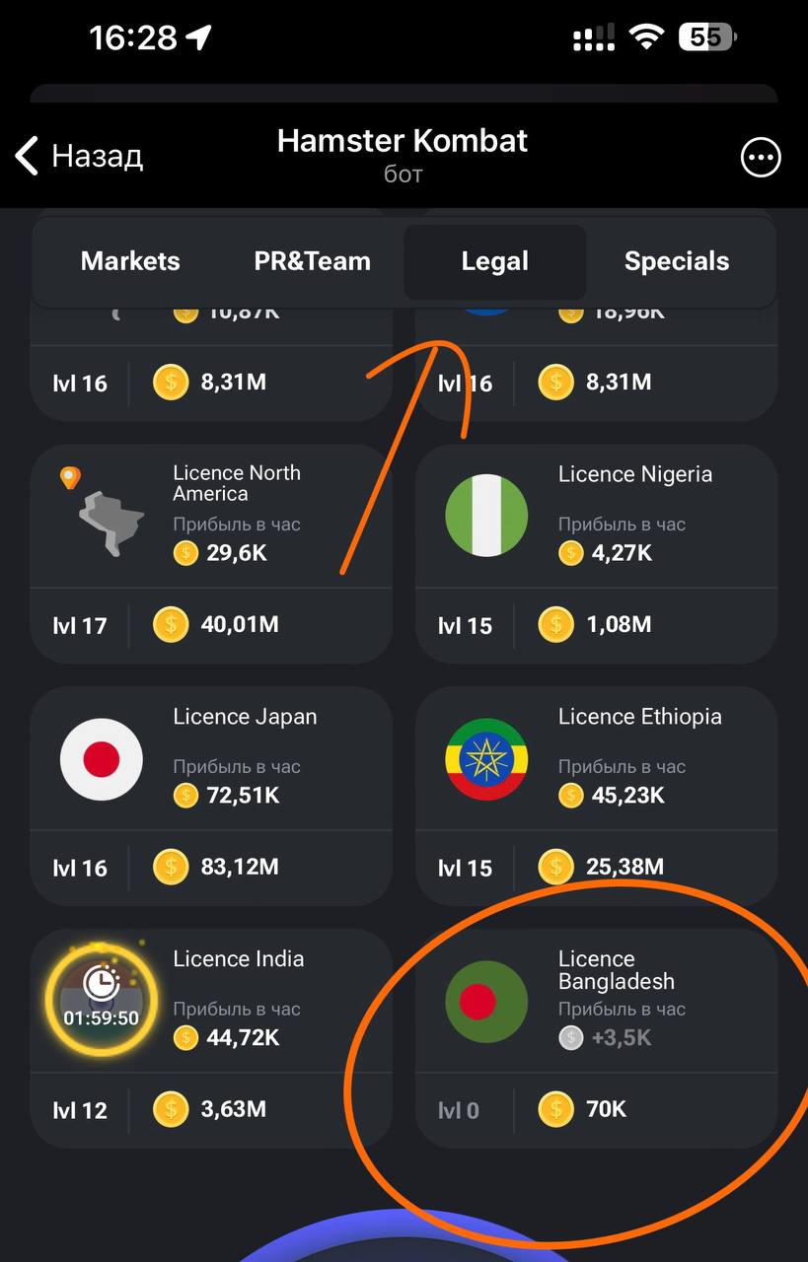Open the Licence India card
Viewport: 808px width, 1262px height.
pos(211,1038)
